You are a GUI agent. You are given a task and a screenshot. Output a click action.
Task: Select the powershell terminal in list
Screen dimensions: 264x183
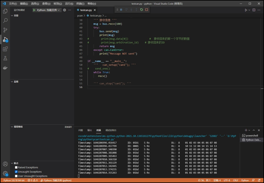(252, 136)
